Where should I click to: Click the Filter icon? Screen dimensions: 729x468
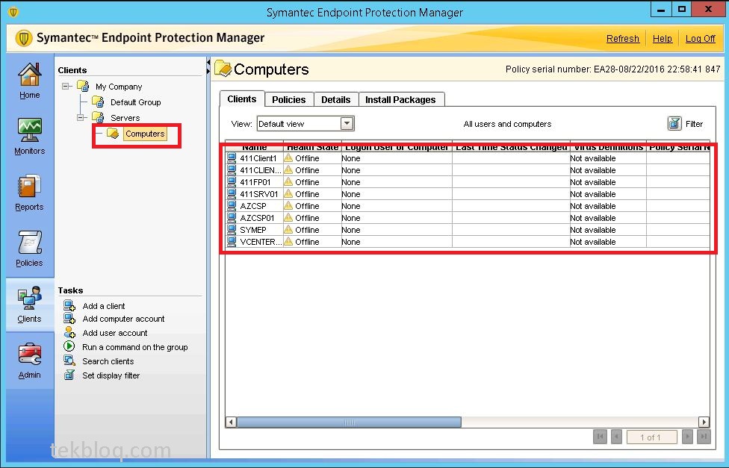tap(674, 124)
